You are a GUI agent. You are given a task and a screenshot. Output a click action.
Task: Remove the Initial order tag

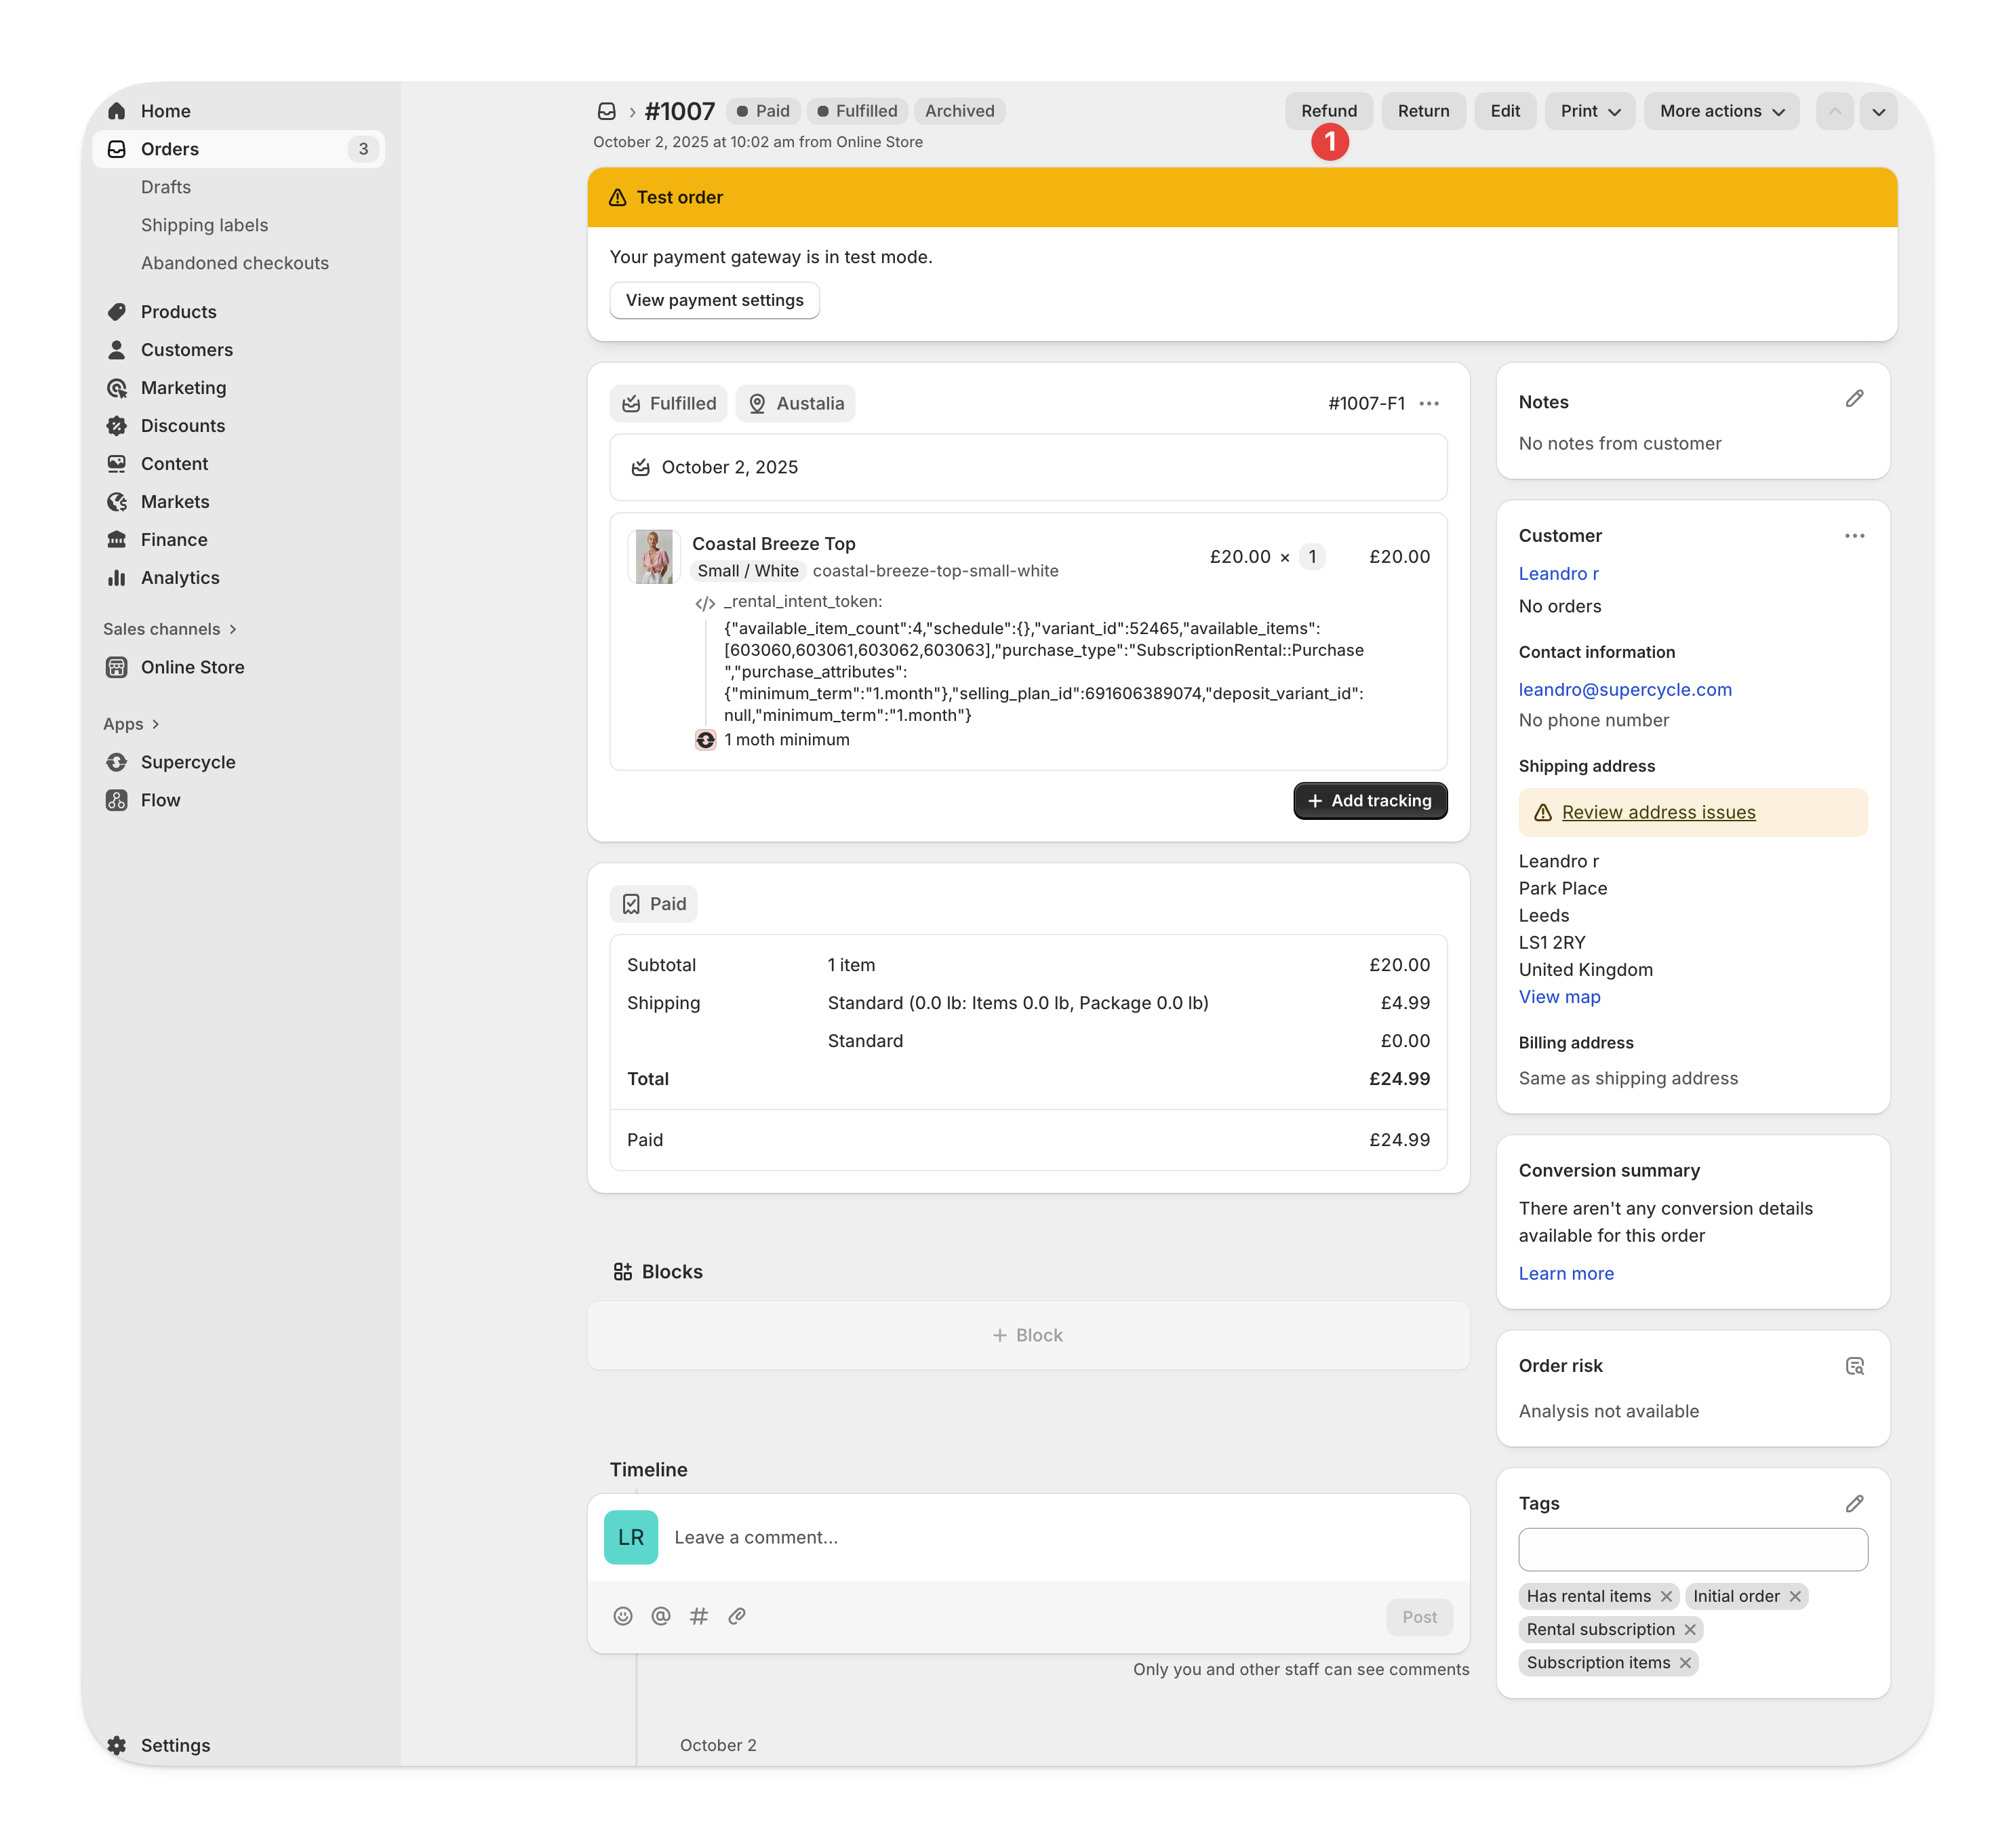point(1795,1597)
